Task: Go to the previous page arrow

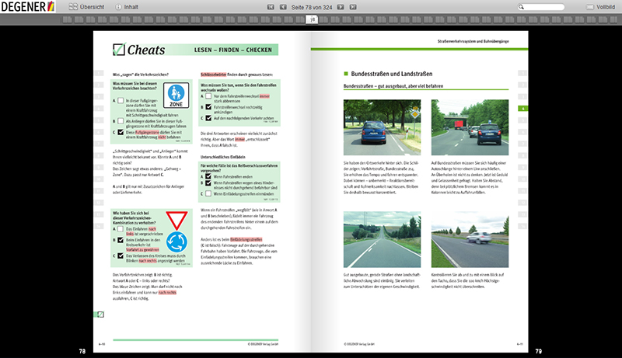Action: [283, 7]
